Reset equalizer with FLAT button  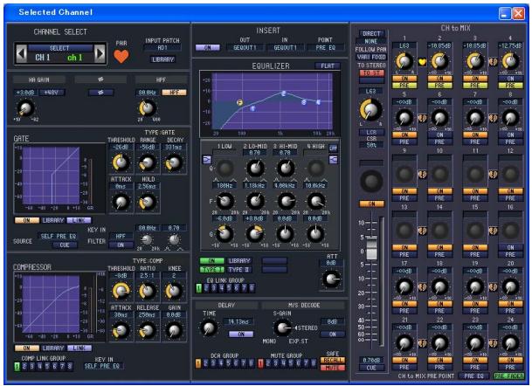coord(328,65)
